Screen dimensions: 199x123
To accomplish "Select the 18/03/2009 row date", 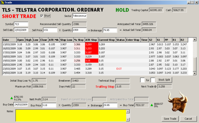I will tap(9, 57).
